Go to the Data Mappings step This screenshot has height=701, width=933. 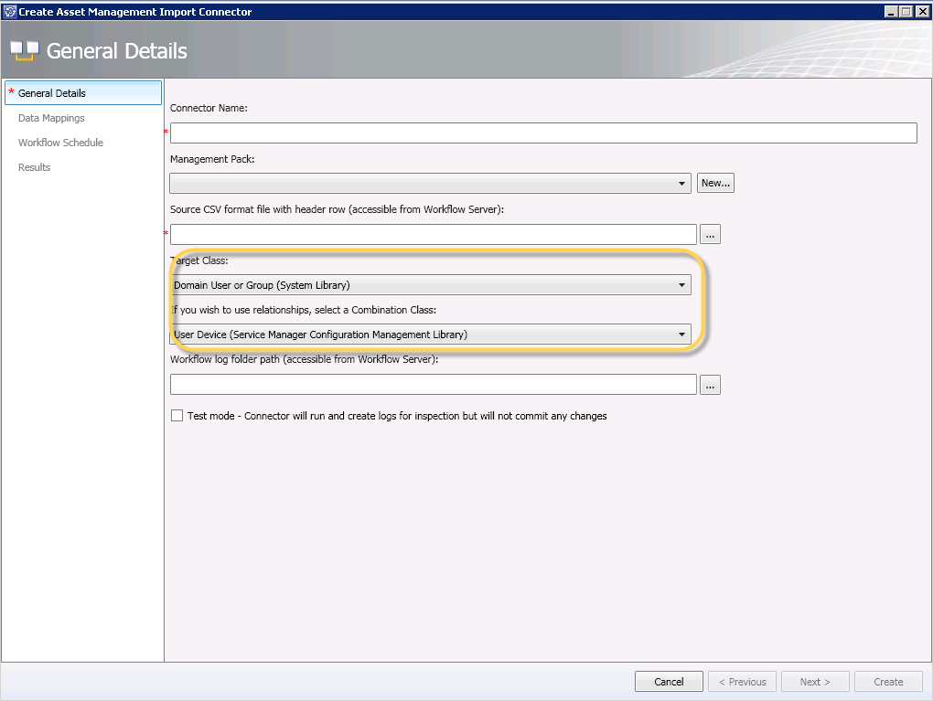click(x=51, y=118)
